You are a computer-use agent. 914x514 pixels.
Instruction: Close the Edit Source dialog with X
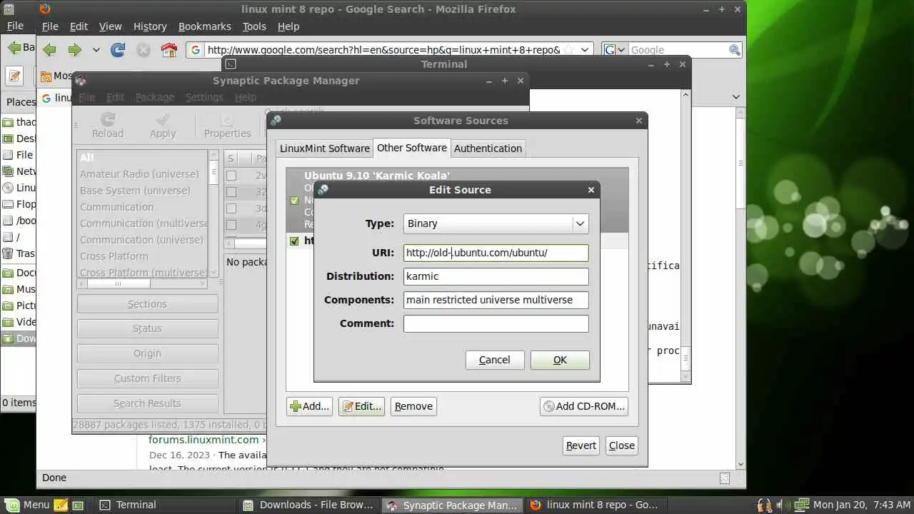coord(591,190)
